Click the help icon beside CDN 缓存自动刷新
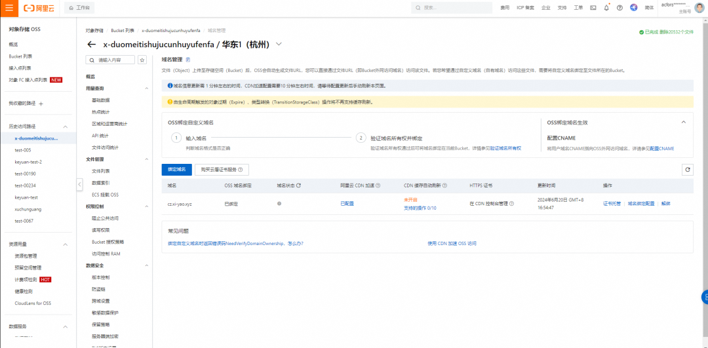Image resolution: width=708 pixels, height=348 pixels. (444, 185)
